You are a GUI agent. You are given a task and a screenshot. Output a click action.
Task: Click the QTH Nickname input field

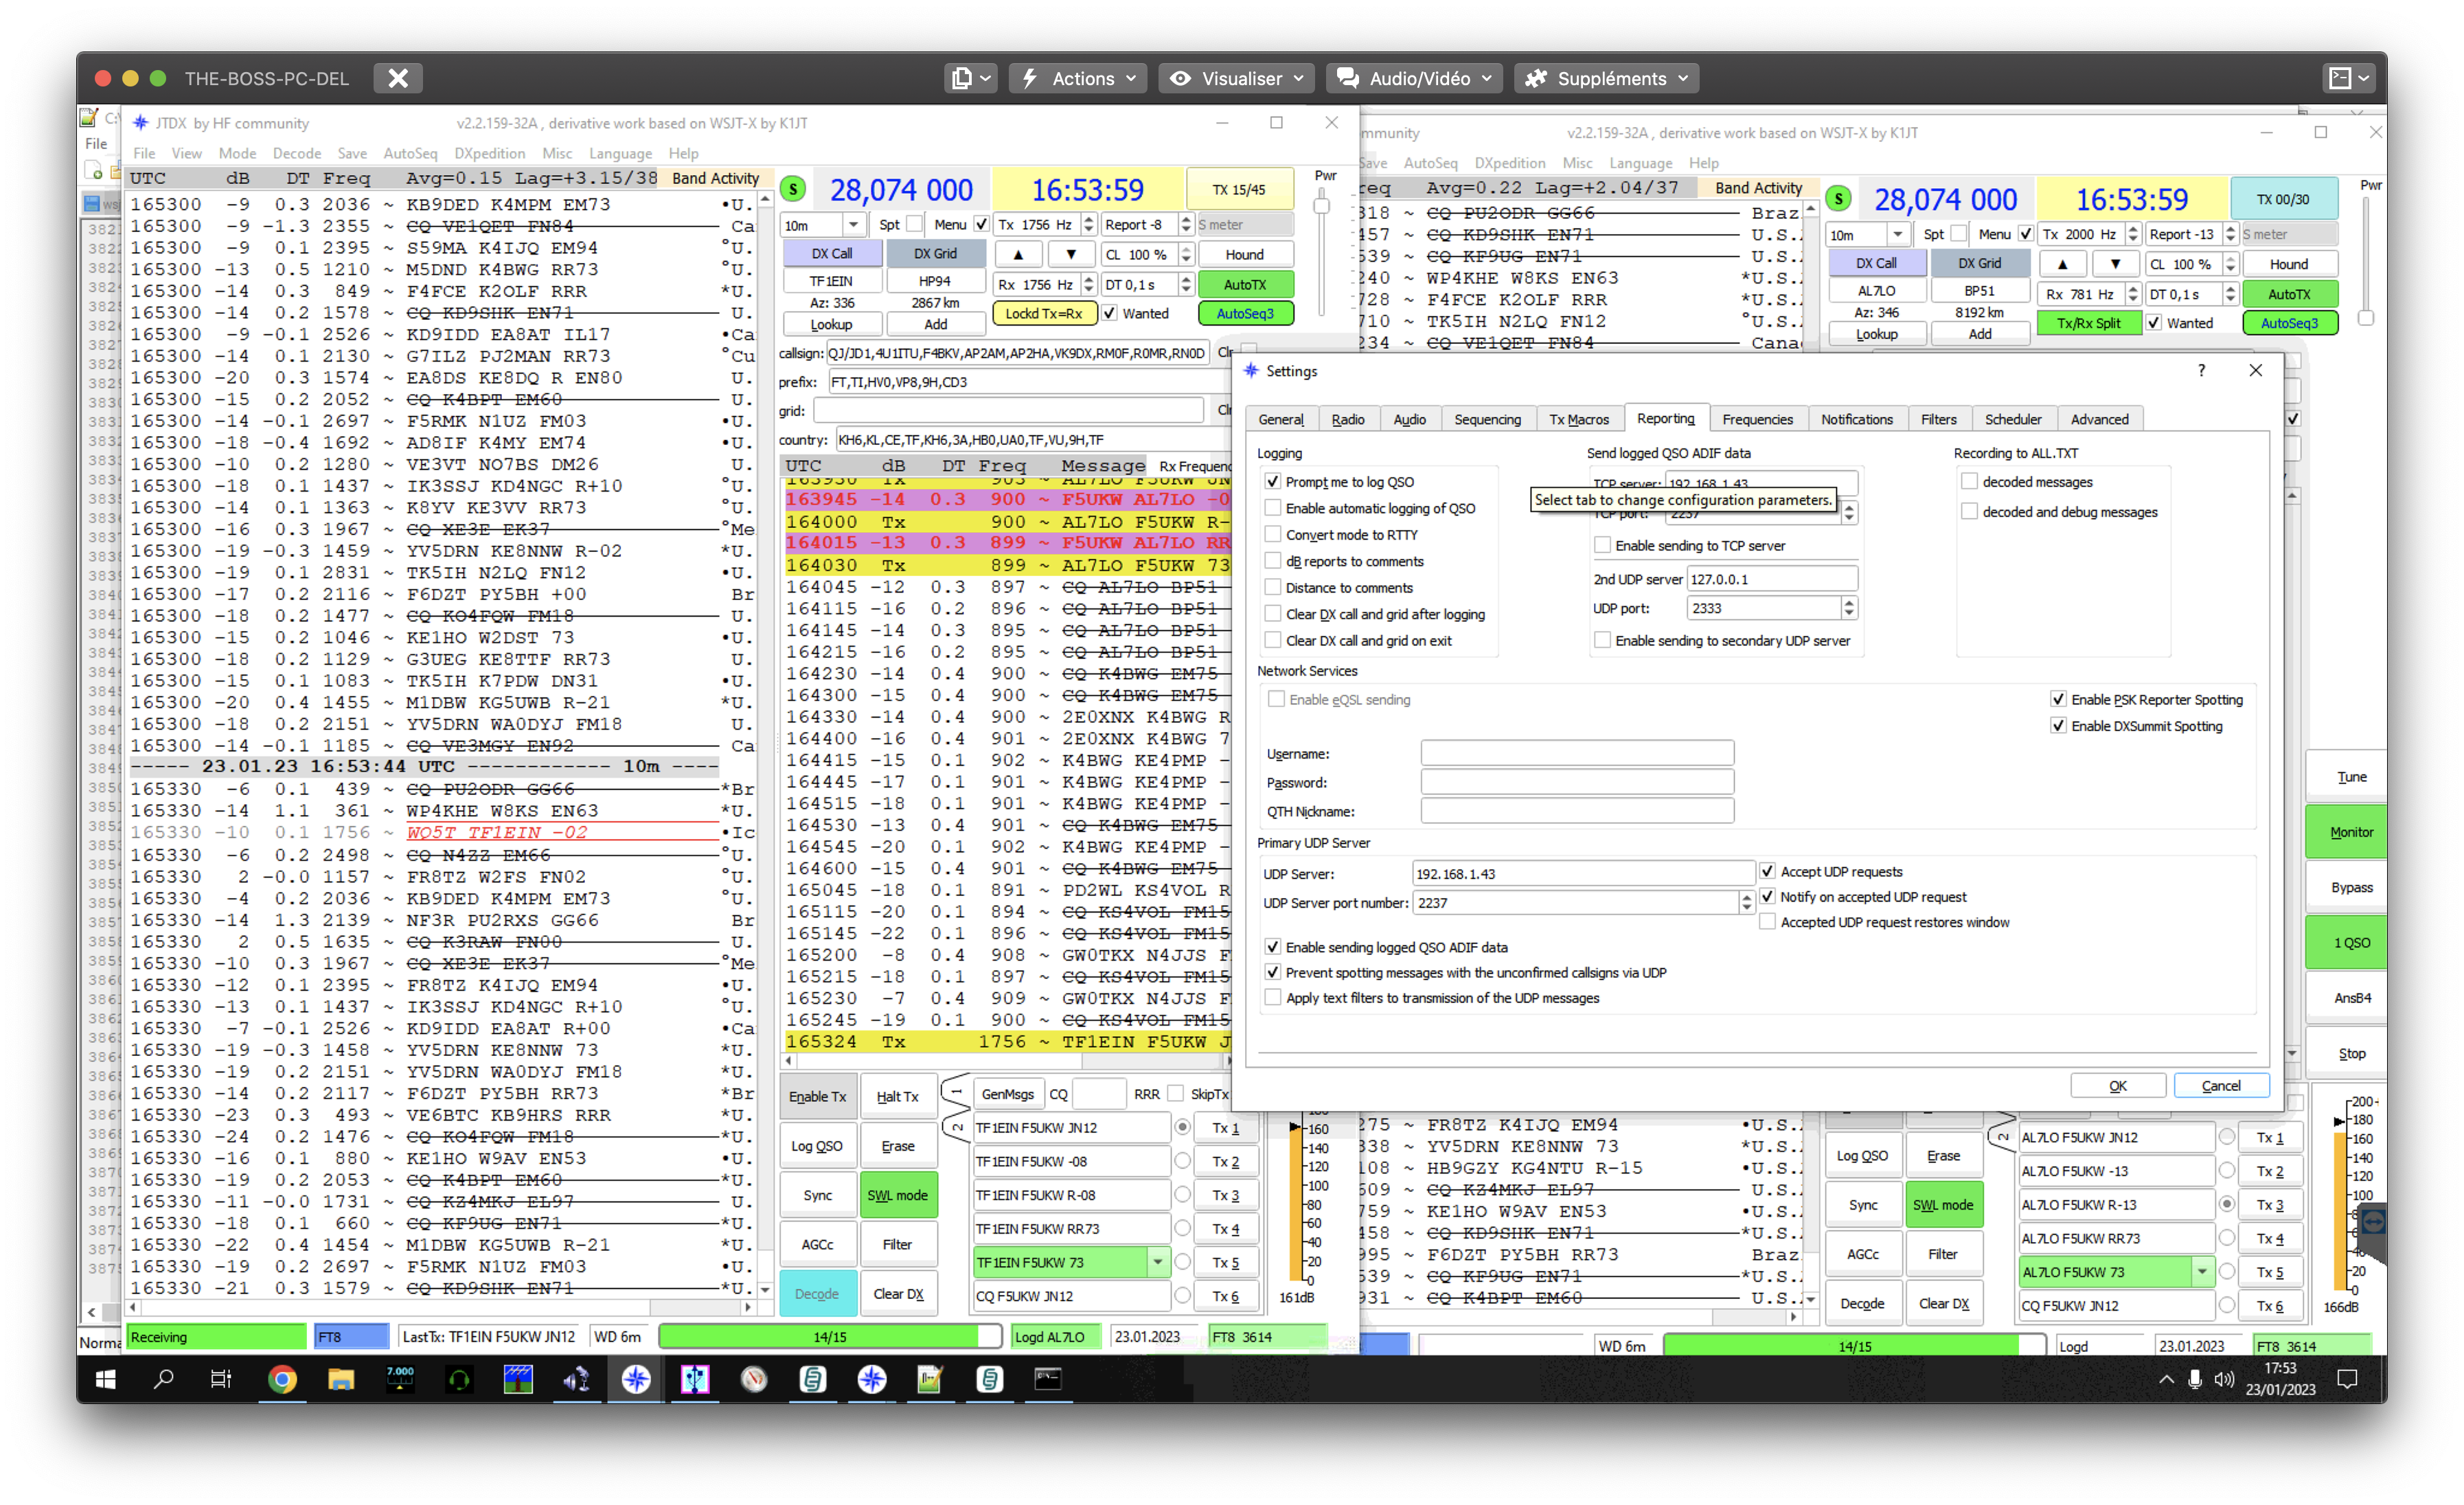point(1577,811)
